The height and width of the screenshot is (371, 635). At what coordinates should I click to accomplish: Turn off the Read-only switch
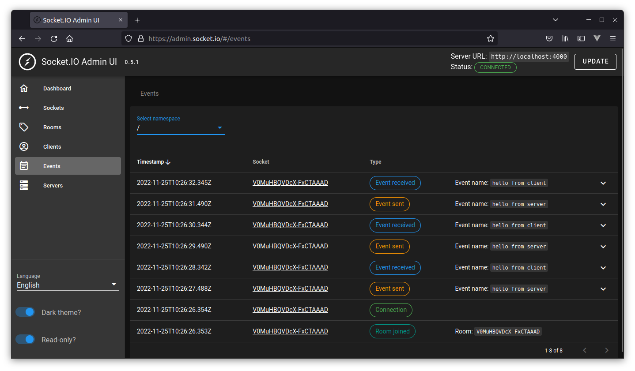[x=25, y=339]
